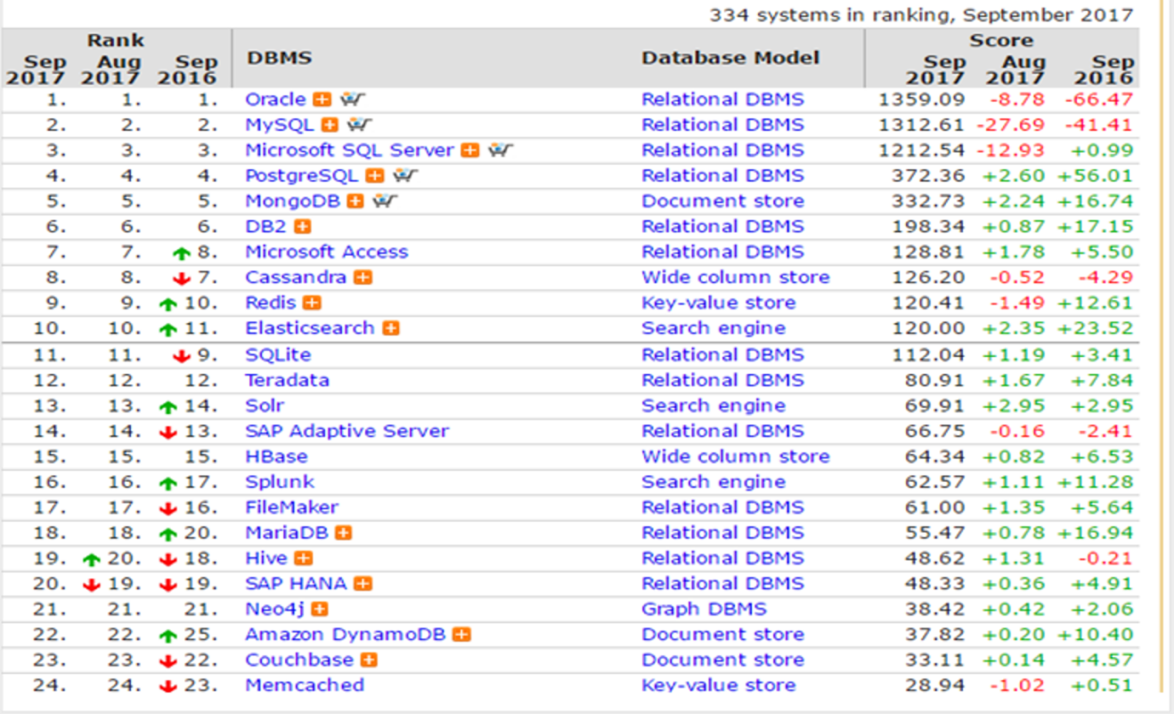The width and height of the screenshot is (1174, 714).
Task: Open the Teradata link
Action: 287,379
